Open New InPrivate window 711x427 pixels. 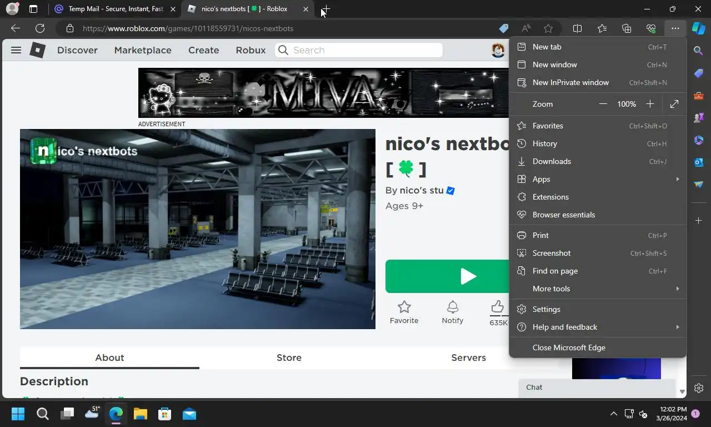pos(598,82)
